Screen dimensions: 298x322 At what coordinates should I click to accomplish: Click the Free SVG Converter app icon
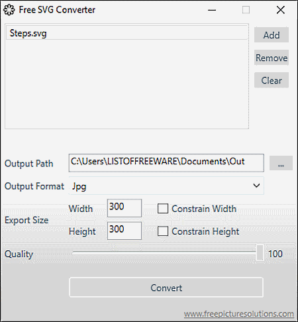(x=9, y=10)
